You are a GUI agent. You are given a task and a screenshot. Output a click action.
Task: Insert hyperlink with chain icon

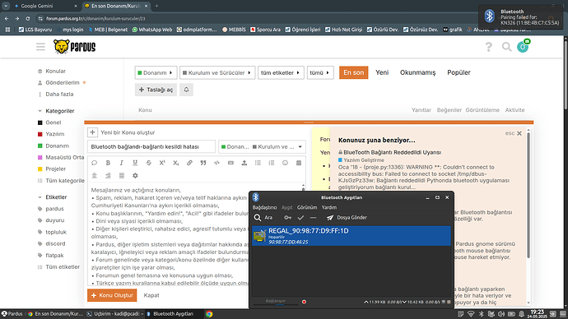coord(189,163)
